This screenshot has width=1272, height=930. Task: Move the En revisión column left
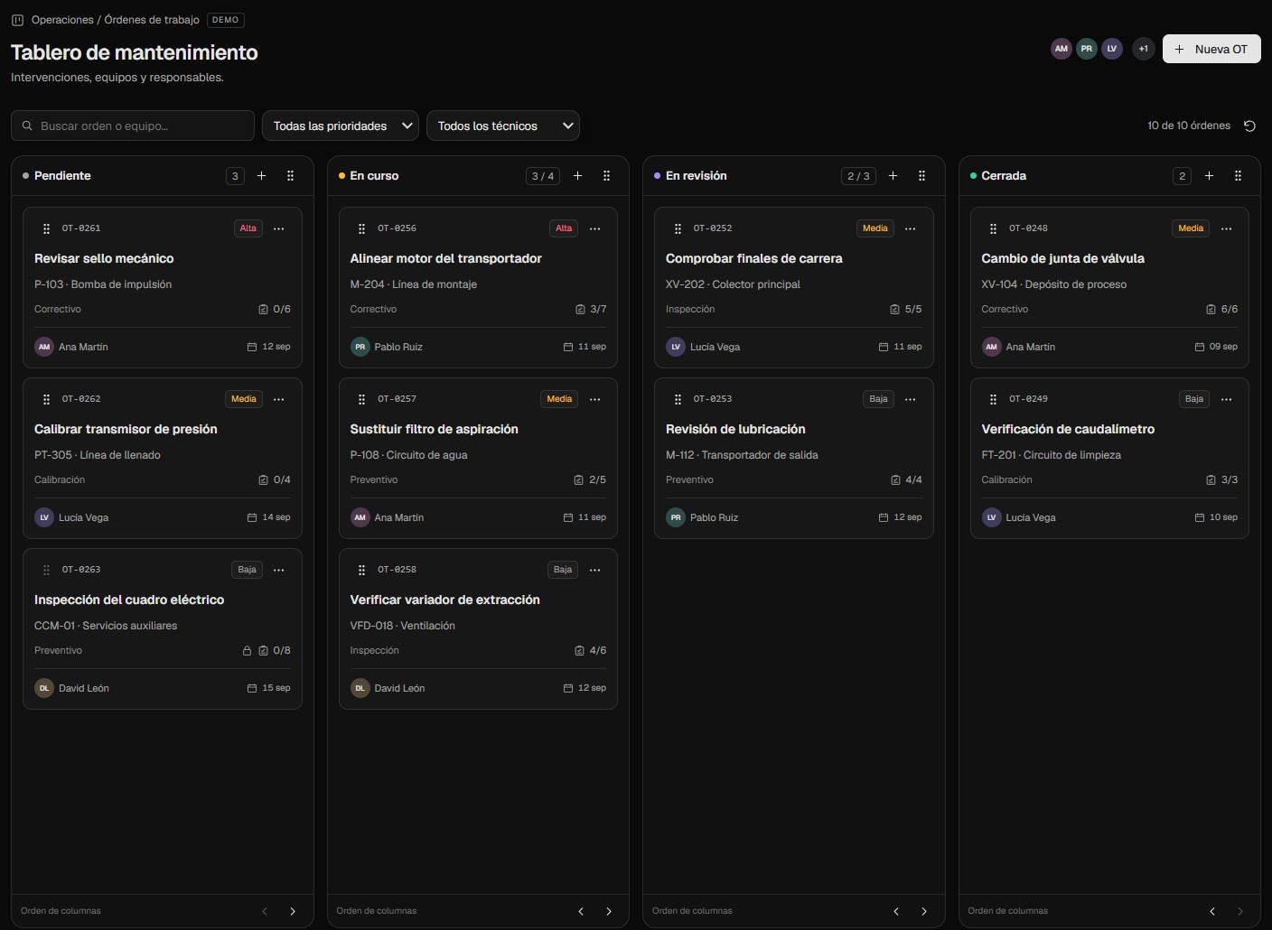(x=896, y=911)
